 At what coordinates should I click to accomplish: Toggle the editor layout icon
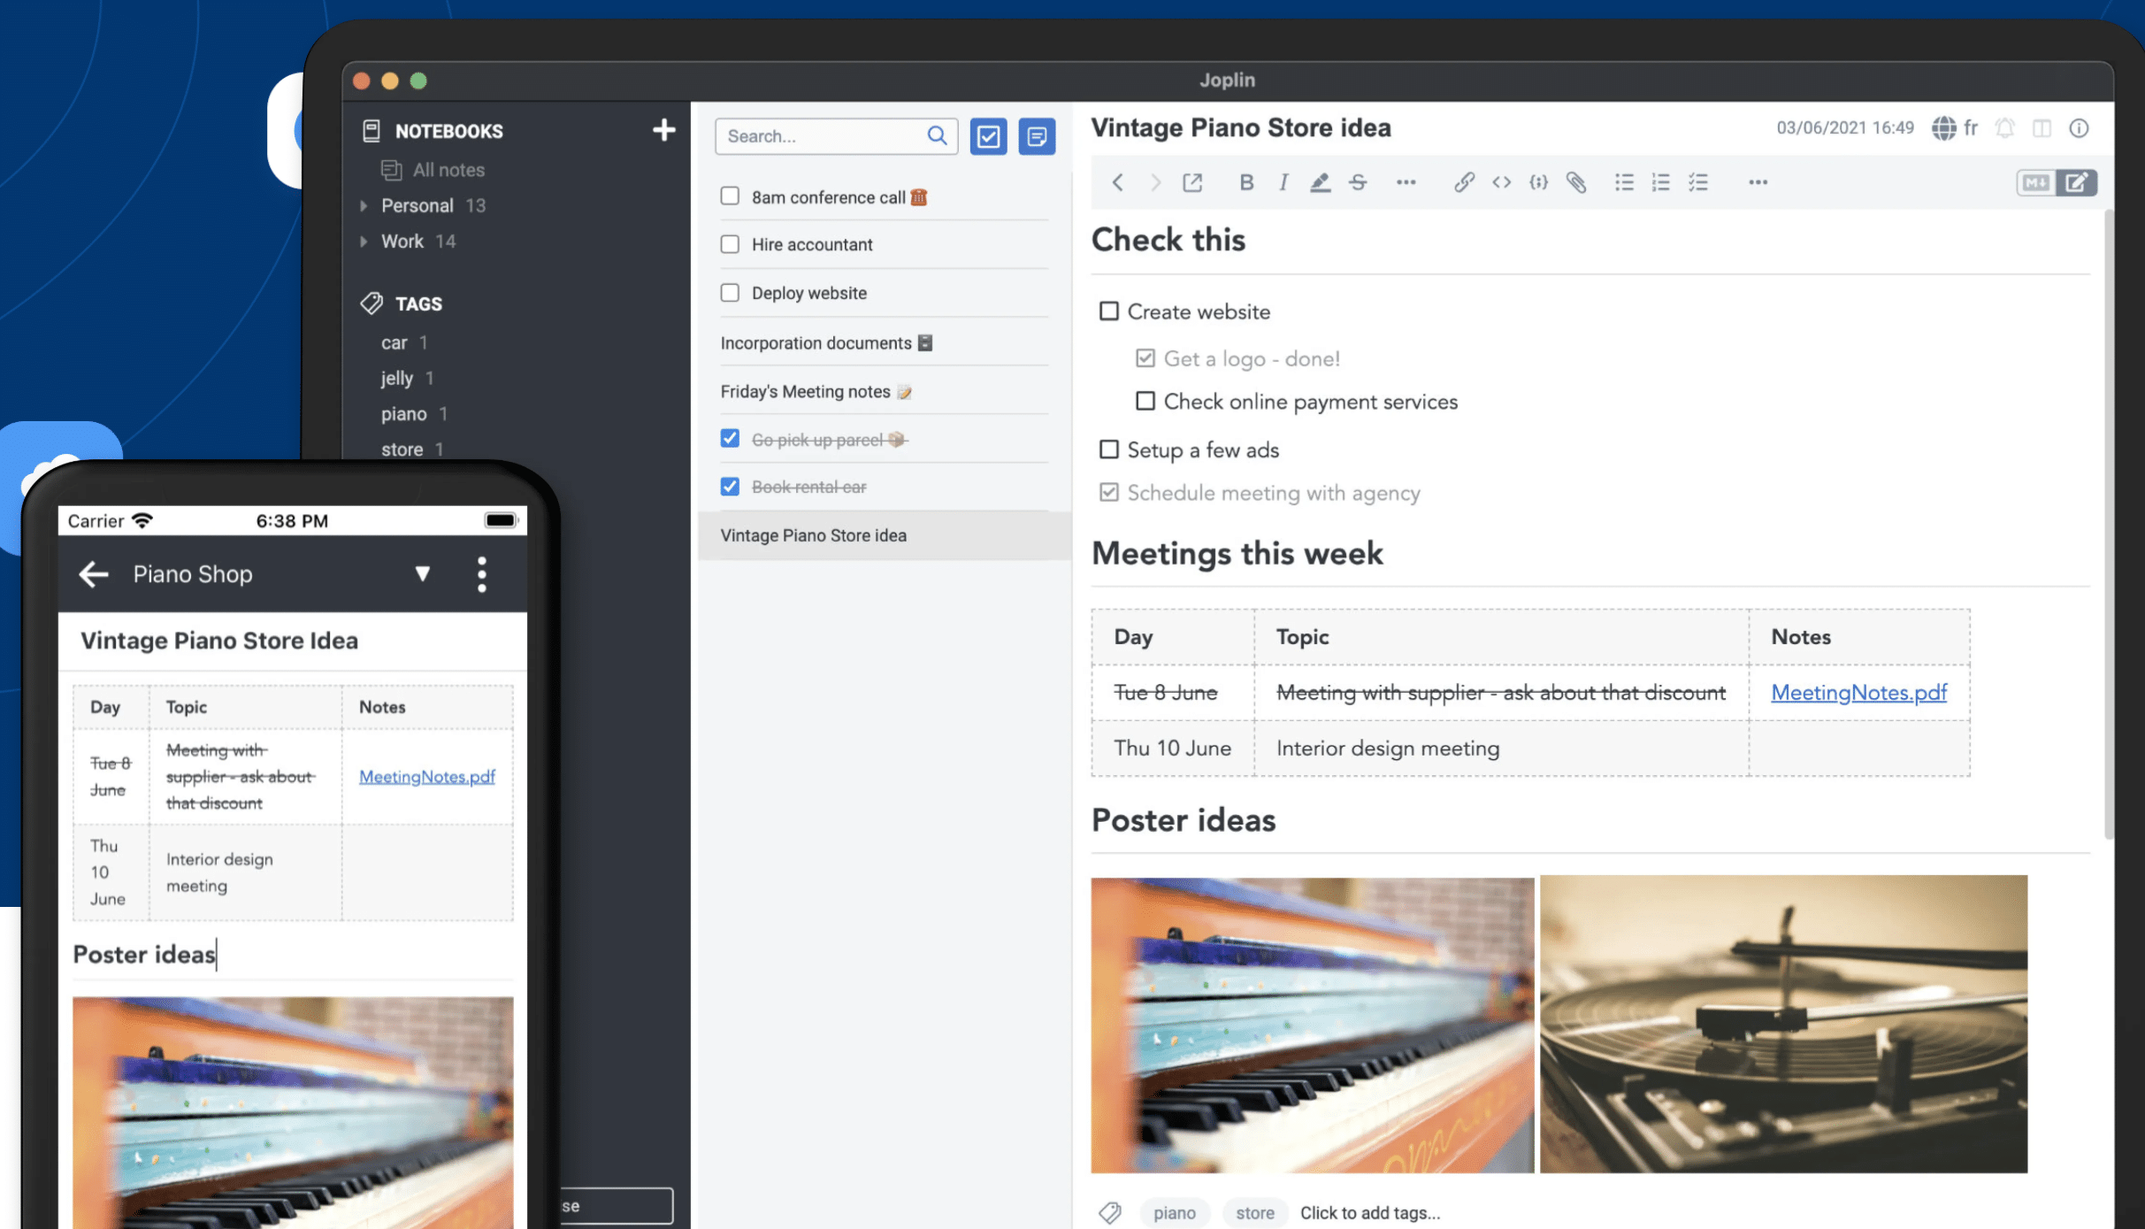(x=2042, y=128)
